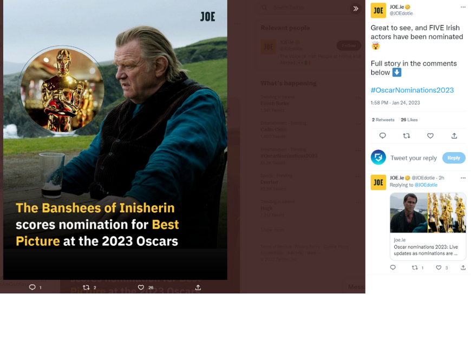
Task: Open your own profile avatar beside reply box
Action: [378, 158]
